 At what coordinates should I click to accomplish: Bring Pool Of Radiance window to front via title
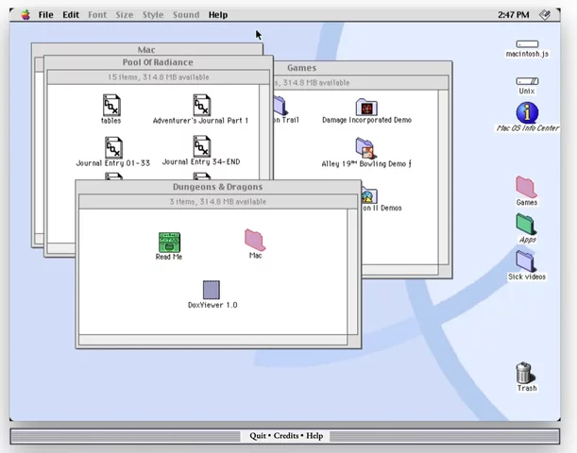[158, 62]
